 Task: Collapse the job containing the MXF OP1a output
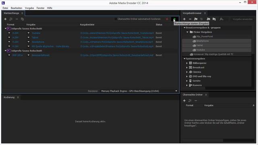point(5,51)
